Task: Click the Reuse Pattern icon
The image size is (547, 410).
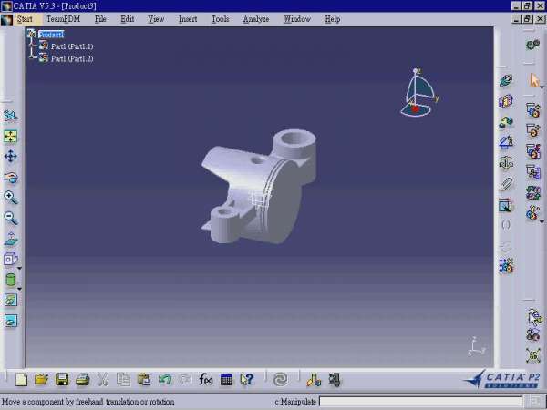Action: [506, 266]
